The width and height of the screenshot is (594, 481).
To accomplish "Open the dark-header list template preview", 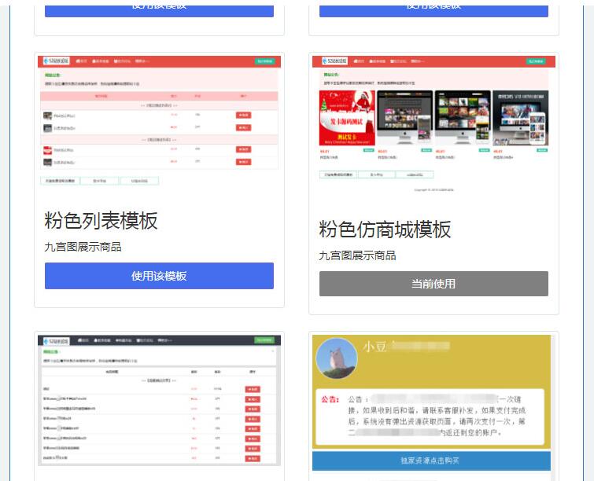I will (x=159, y=399).
